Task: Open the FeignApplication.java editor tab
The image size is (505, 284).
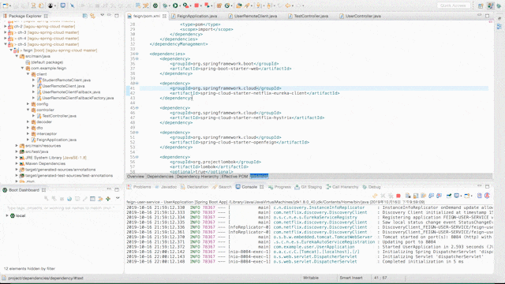Action: click(x=196, y=16)
